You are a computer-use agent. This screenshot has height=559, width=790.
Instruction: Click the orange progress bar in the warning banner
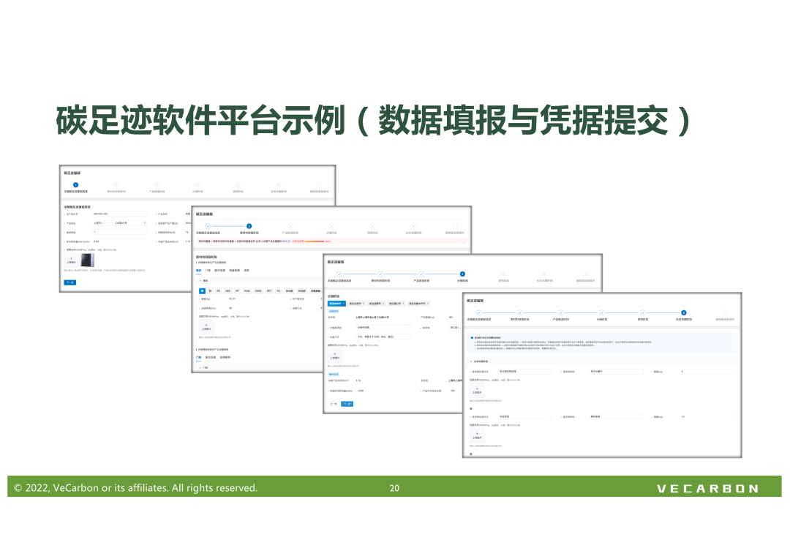tap(315, 241)
